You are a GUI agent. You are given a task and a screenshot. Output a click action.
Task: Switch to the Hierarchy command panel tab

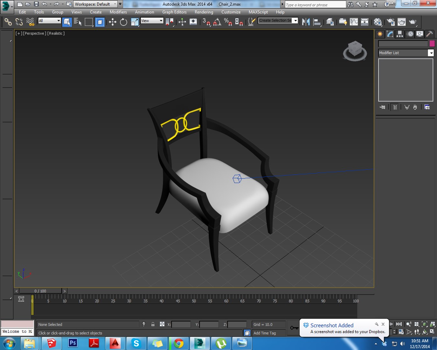tap(400, 34)
